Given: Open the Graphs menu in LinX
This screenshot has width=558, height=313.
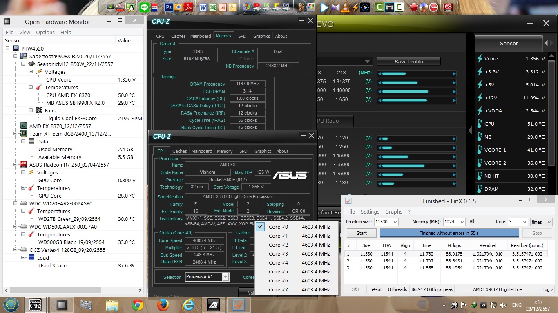Looking at the screenshot, I should pos(394,212).
